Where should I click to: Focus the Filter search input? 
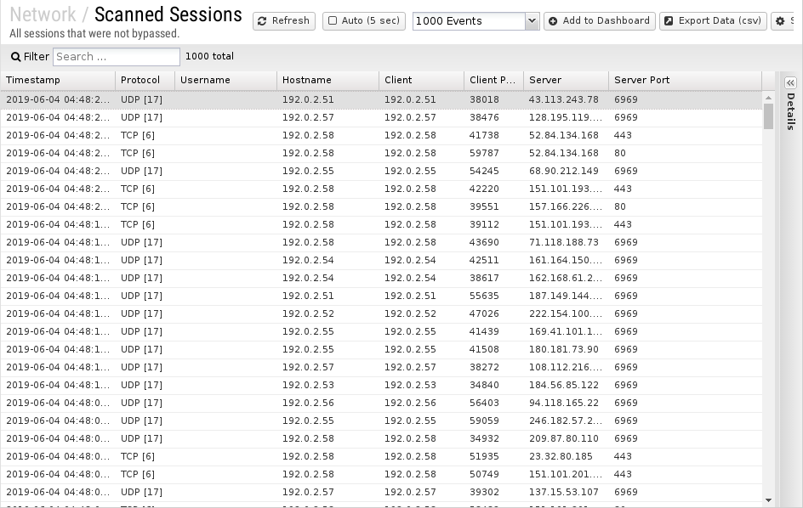[x=117, y=57]
